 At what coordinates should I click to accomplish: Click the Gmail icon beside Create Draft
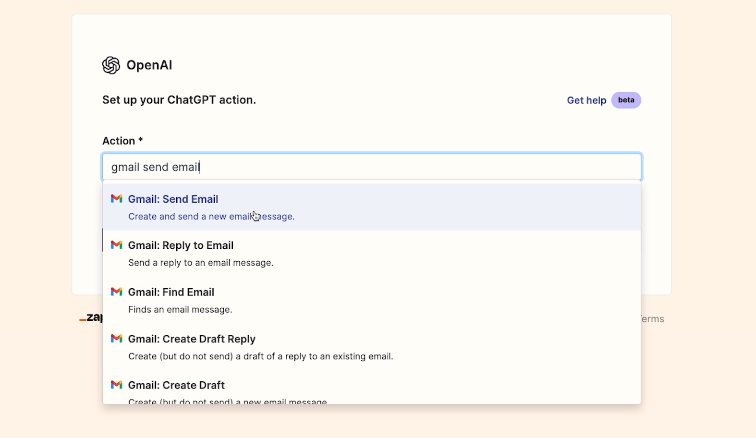[x=117, y=385]
